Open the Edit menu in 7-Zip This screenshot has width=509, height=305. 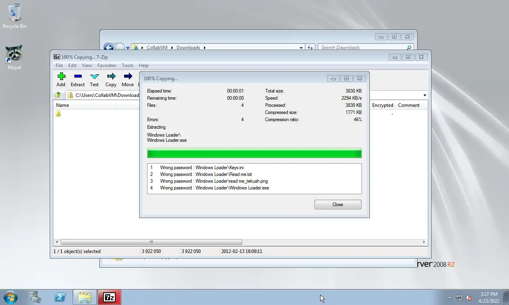pos(72,66)
